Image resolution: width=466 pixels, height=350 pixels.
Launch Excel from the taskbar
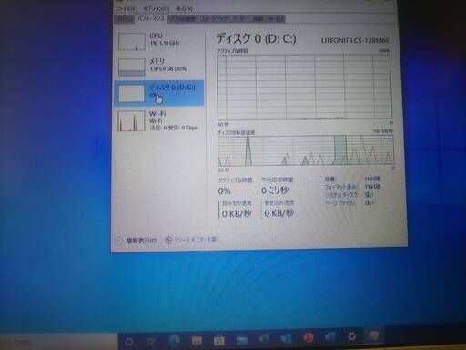264,339
